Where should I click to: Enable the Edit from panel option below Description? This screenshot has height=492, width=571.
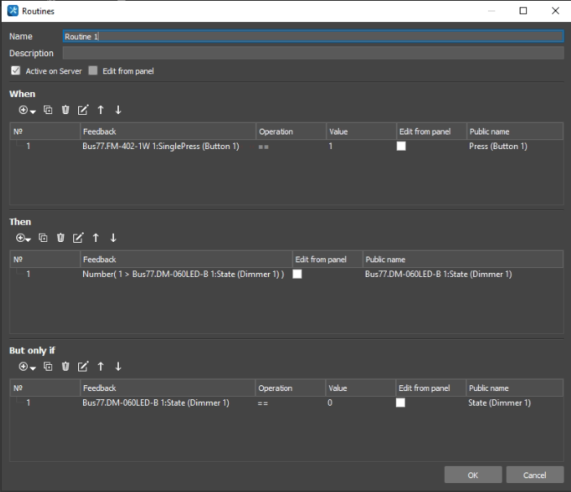(93, 71)
